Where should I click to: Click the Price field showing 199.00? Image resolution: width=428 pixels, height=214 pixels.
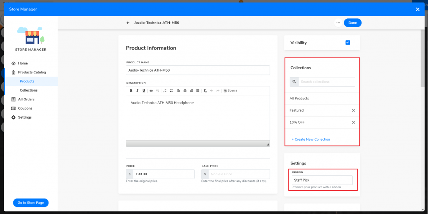coord(163,174)
